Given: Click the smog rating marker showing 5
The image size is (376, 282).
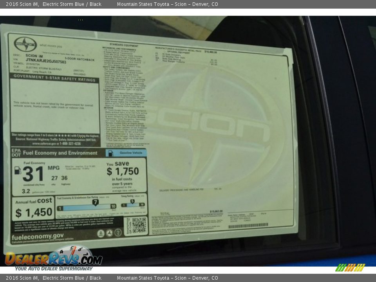Looking at the screenshot, I should click(x=132, y=202).
